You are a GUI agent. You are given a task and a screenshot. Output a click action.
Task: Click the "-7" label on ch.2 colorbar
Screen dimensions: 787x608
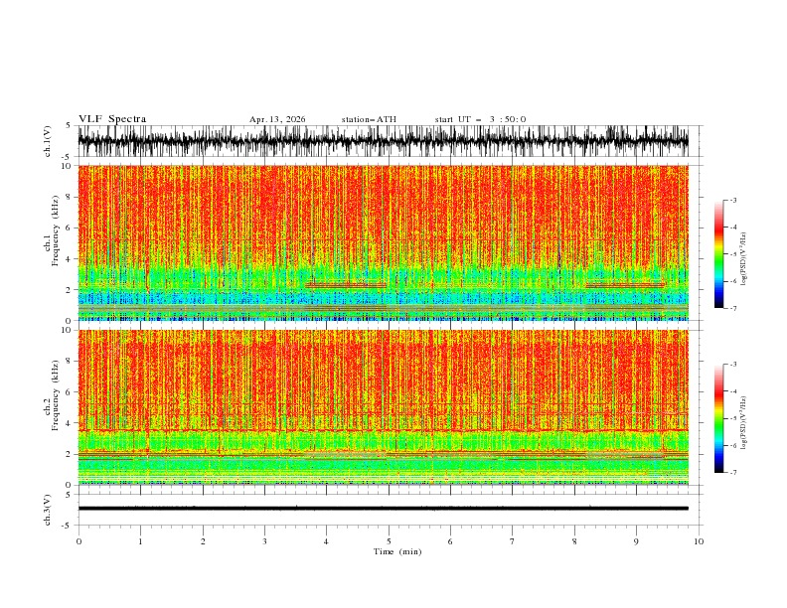(732, 472)
